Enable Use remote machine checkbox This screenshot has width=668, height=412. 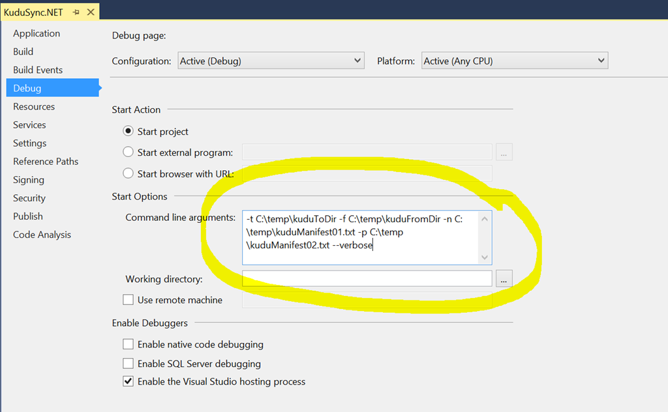point(128,300)
